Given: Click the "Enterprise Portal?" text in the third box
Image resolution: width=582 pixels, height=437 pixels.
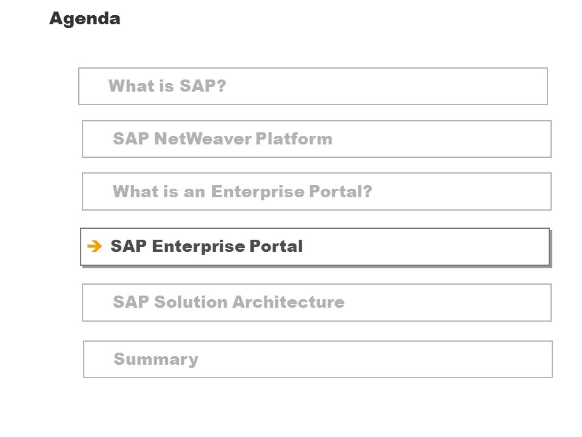Looking at the screenshot, I should point(292,192).
